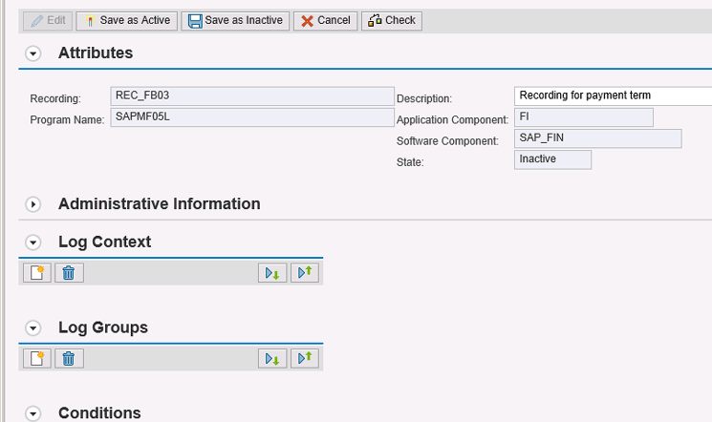Move Log Groups entry down
The image size is (712, 422).
coord(272,358)
